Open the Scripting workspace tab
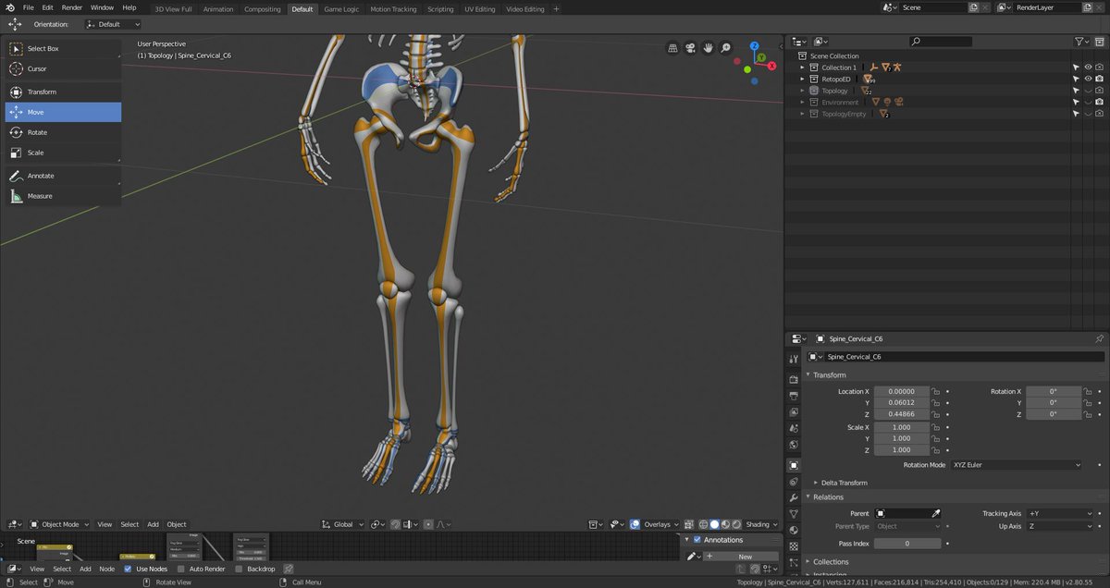Image resolution: width=1110 pixels, height=588 pixels. coord(440,9)
